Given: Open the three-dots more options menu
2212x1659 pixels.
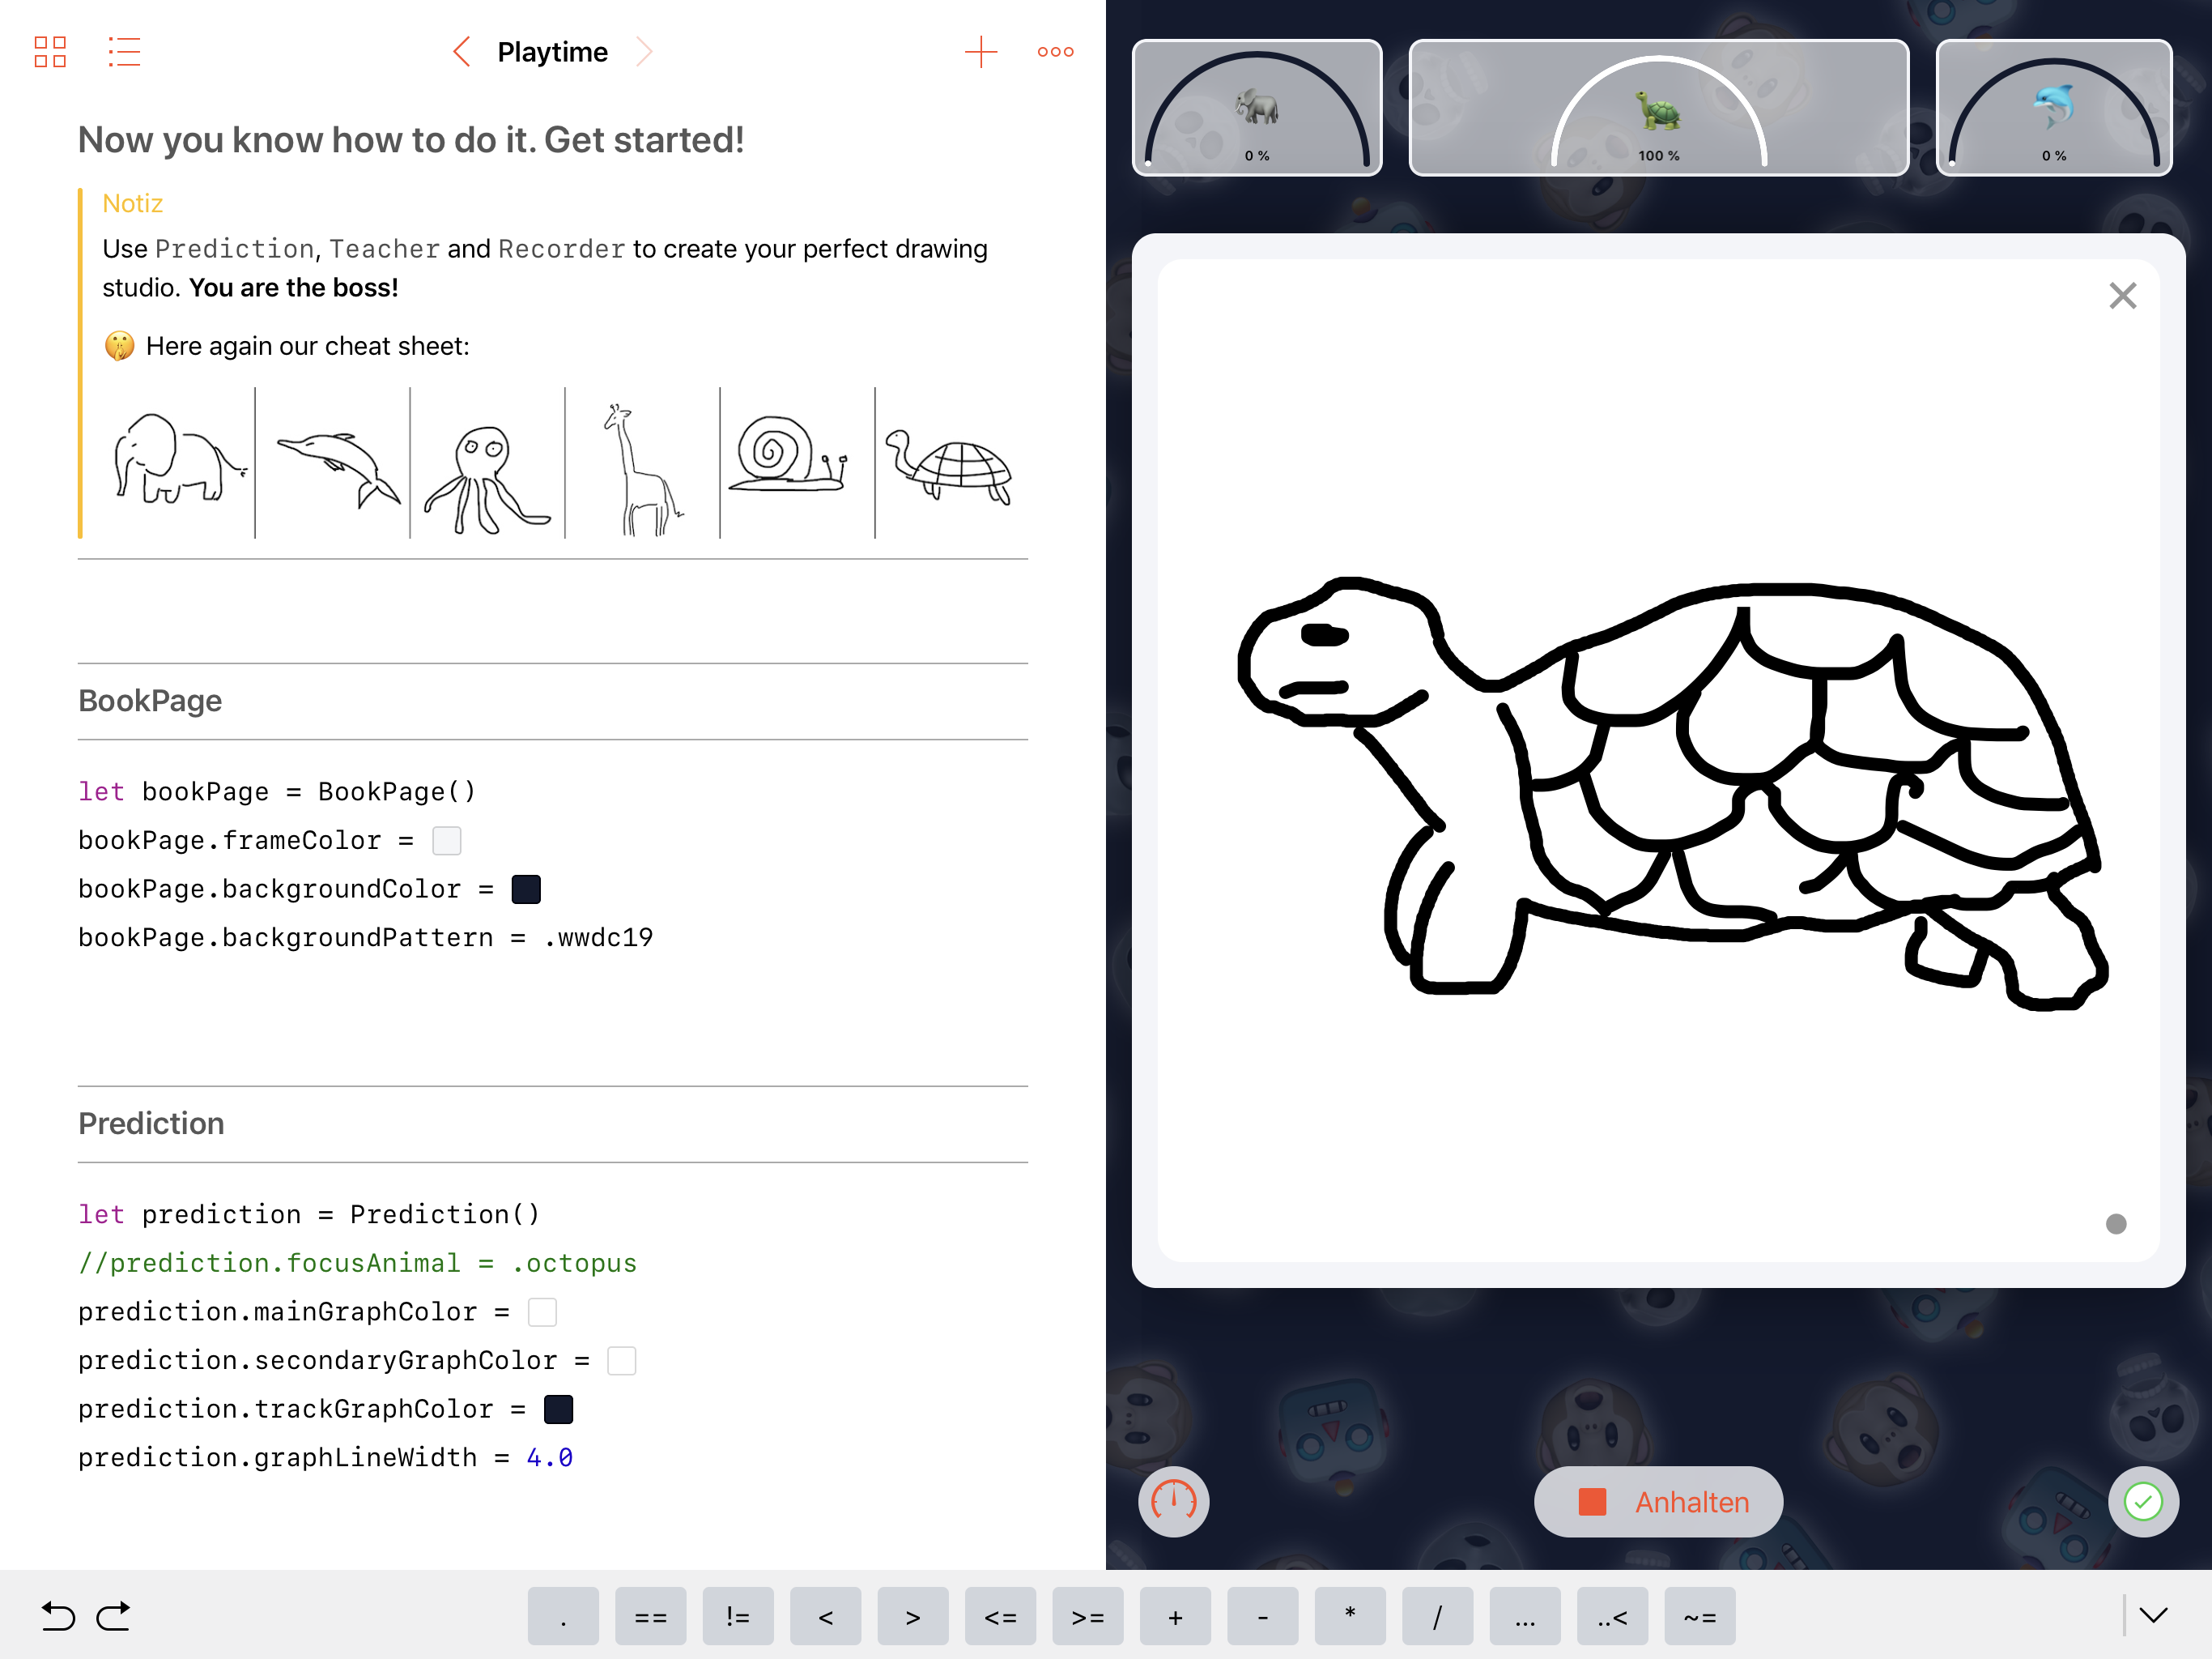Looking at the screenshot, I should click(x=1055, y=52).
